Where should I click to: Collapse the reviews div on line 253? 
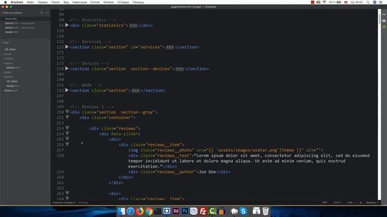click(x=67, y=128)
